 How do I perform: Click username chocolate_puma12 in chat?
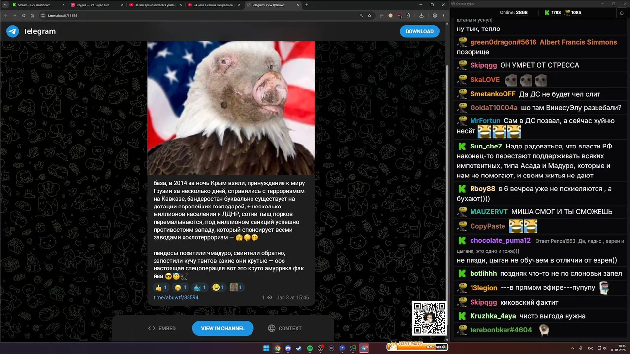point(500,241)
